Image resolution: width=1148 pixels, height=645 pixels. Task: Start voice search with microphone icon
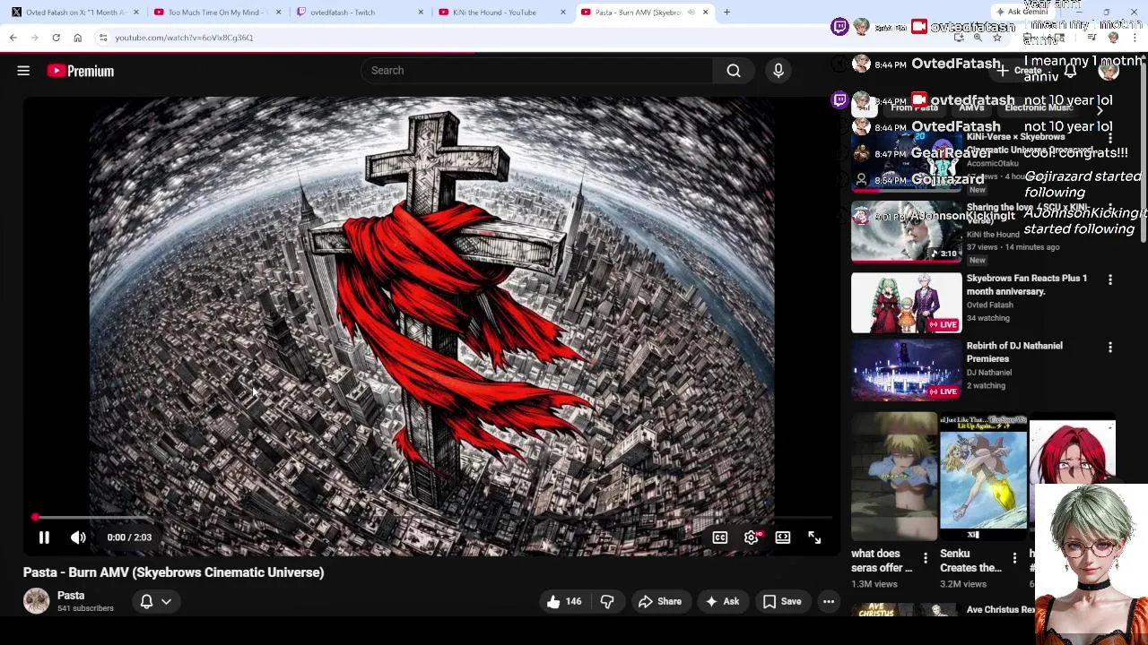(x=778, y=71)
